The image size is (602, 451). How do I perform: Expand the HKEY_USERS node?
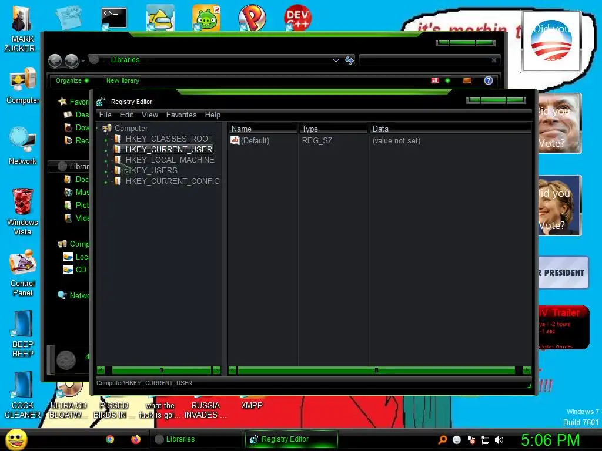pyautogui.click(x=106, y=172)
